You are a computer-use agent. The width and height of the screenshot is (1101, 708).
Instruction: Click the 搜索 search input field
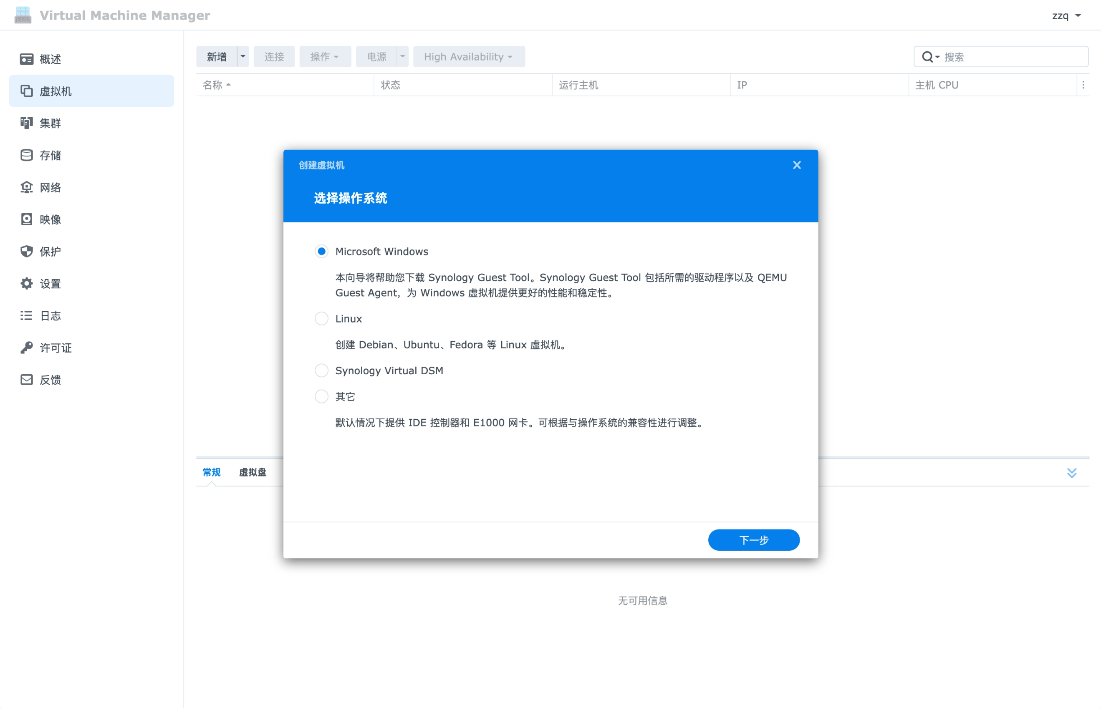(x=1012, y=57)
